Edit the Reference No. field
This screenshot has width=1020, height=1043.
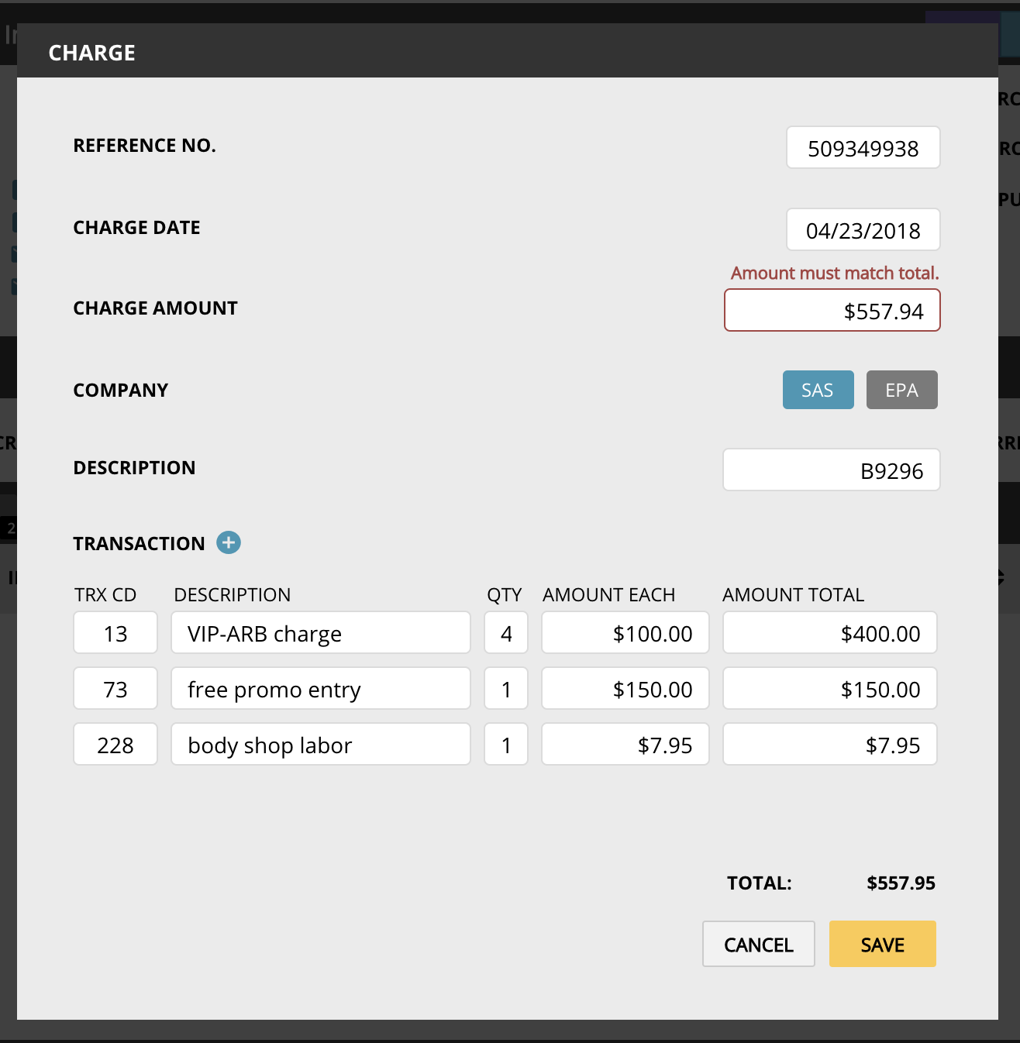tap(863, 148)
